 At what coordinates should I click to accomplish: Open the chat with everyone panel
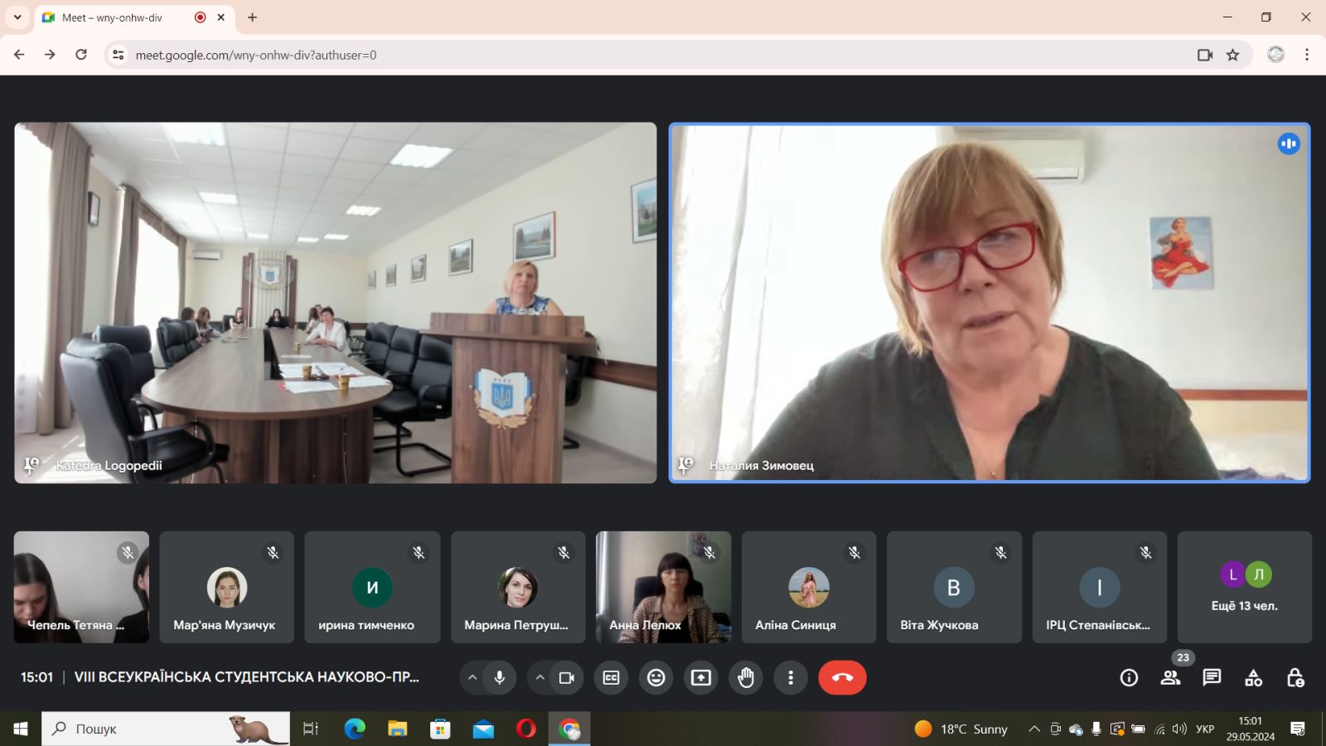pos(1212,678)
